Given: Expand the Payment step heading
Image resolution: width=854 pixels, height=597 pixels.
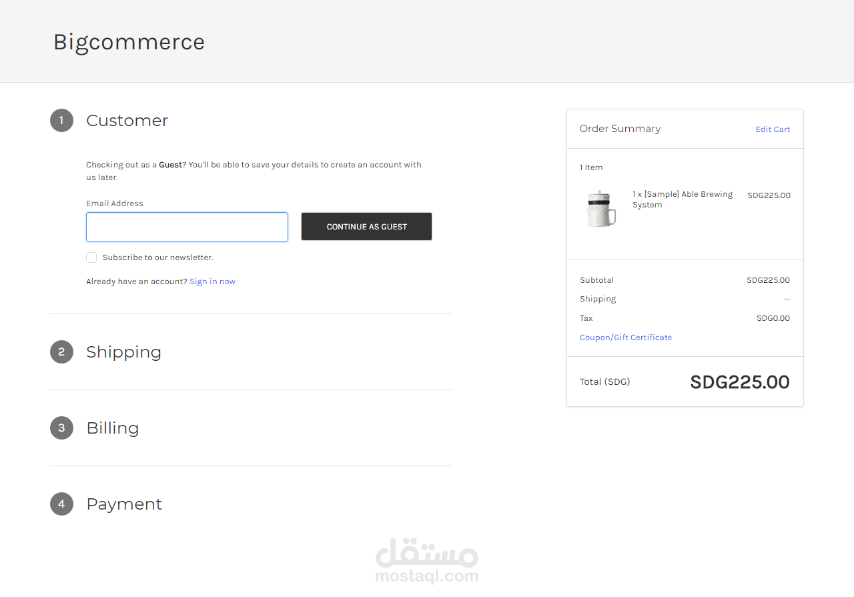Looking at the screenshot, I should pos(124,504).
